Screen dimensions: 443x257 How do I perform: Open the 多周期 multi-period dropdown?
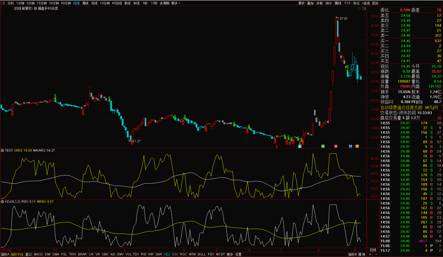164,3
